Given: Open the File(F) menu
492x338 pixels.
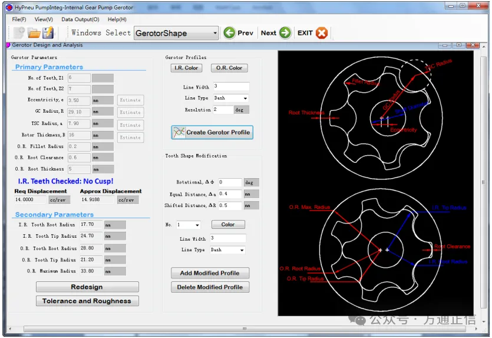Looking at the screenshot, I should pos(19,19).
